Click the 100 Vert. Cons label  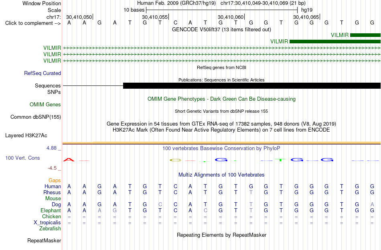(x=22, y=158)
